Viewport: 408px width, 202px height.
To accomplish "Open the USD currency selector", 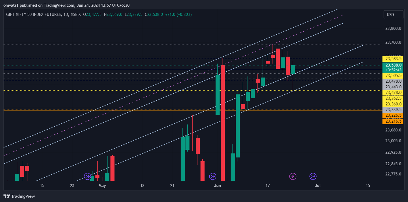I will coord(393,15).
